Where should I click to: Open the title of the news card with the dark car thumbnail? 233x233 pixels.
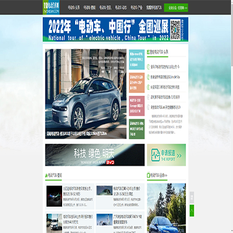coord(78,191)
